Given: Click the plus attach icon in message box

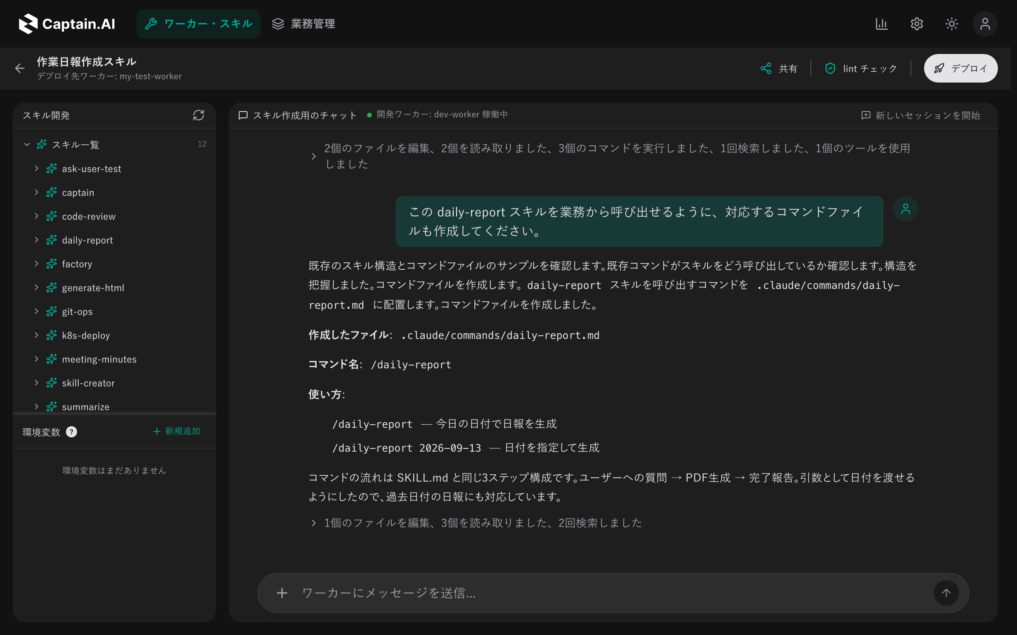Looking at the screenshot, I should (x=282, y=593).
